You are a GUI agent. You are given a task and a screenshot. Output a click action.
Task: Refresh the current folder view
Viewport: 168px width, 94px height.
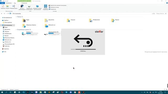click(154, 14)
